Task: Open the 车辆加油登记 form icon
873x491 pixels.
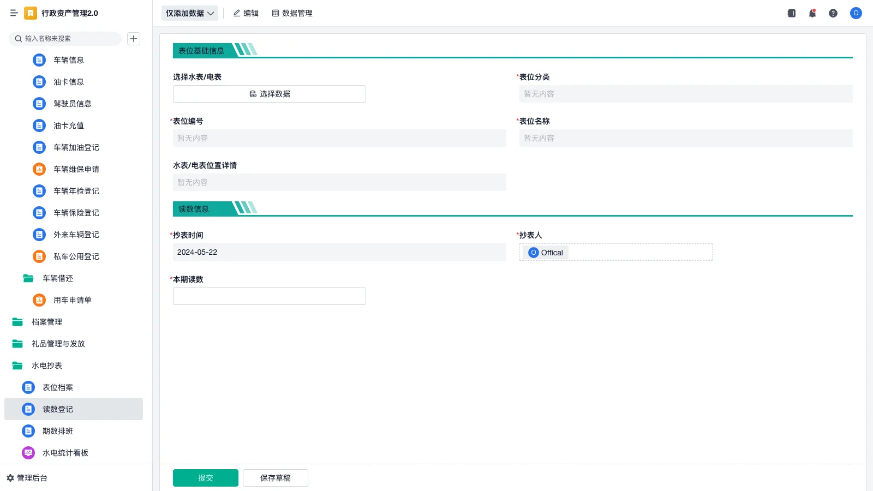Action: [39, 147]
